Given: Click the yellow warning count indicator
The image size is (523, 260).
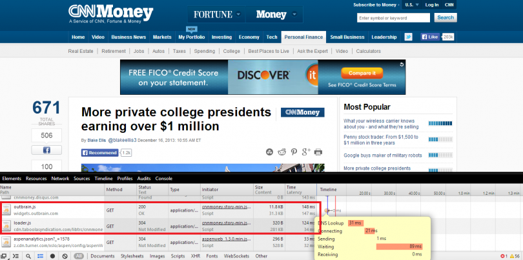Looking at the screenshot, I should 515,256.
